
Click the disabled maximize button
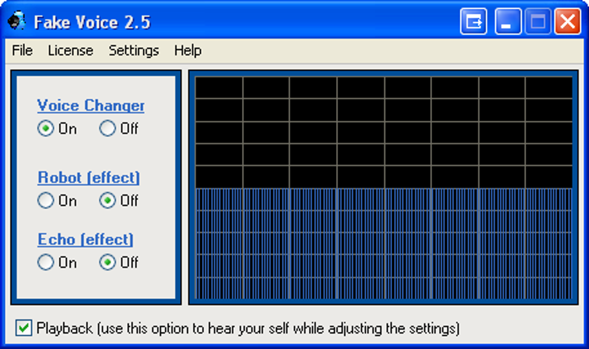(x=538, y=21)
